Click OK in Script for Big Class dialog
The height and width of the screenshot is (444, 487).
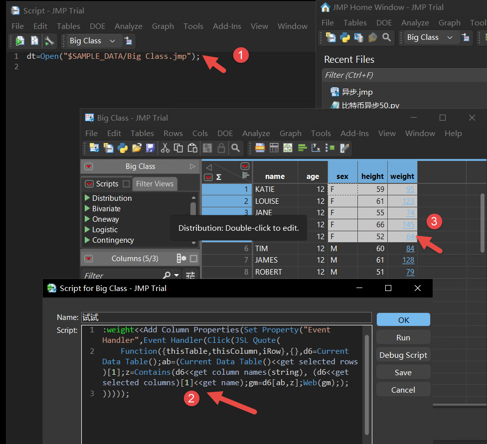pos(403,320)
